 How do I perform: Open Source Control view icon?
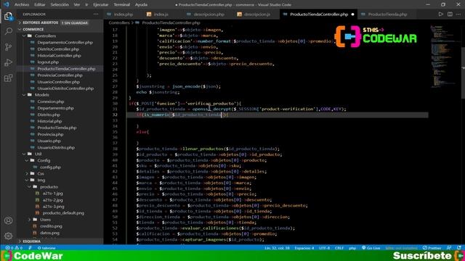tap(8, 46)
